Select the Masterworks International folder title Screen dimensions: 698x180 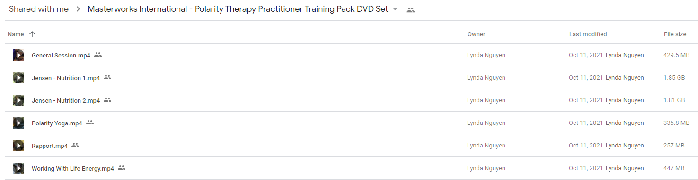238,9
